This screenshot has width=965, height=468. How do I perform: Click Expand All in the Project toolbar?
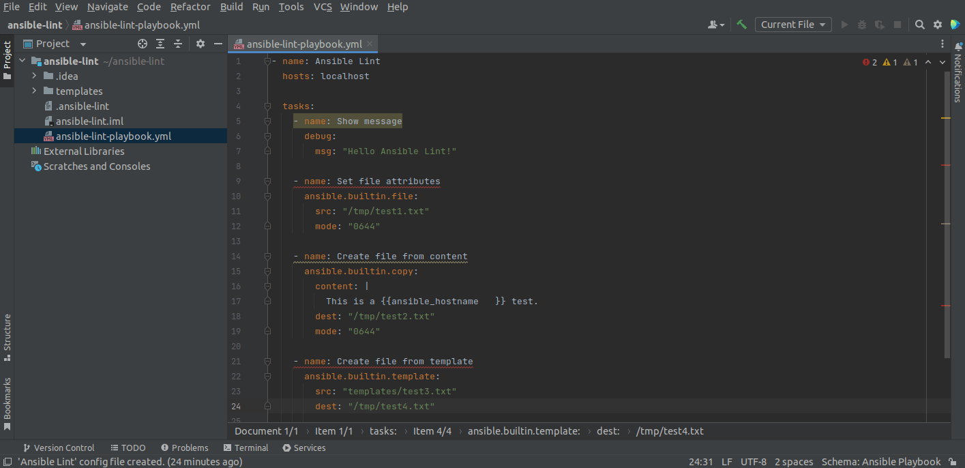160,43
